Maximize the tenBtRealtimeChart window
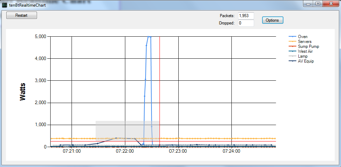341x167 pixels. coord(318,4)
